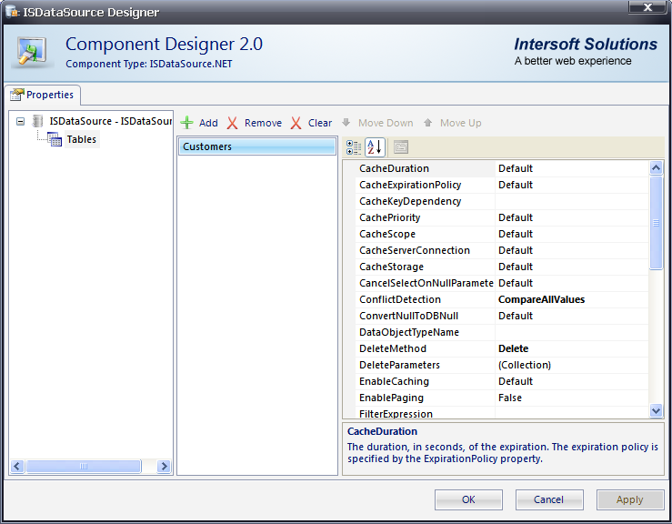Click the Property Pages icon
Image resolution: width=672 pixels, height=524 pixels.
(x=401, y=147)
